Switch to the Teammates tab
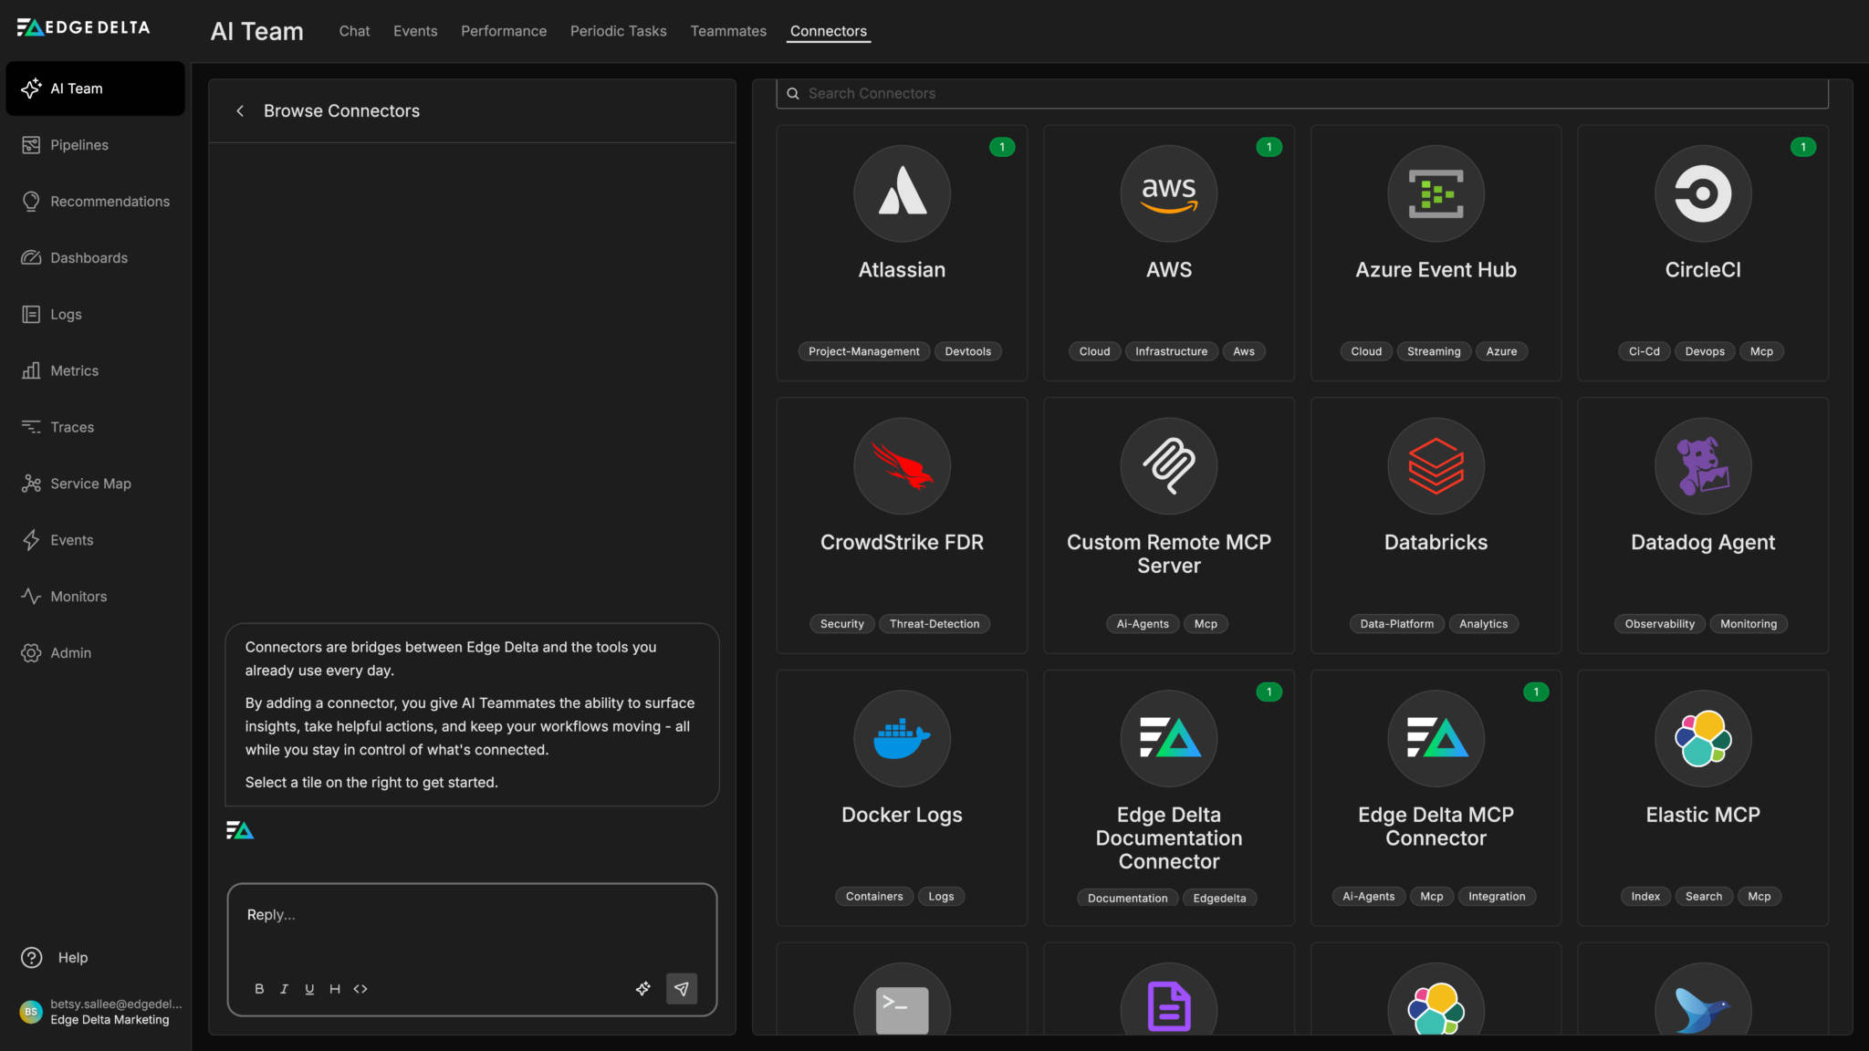This screenshot has height=1051, width=1869. coord(728,30)
